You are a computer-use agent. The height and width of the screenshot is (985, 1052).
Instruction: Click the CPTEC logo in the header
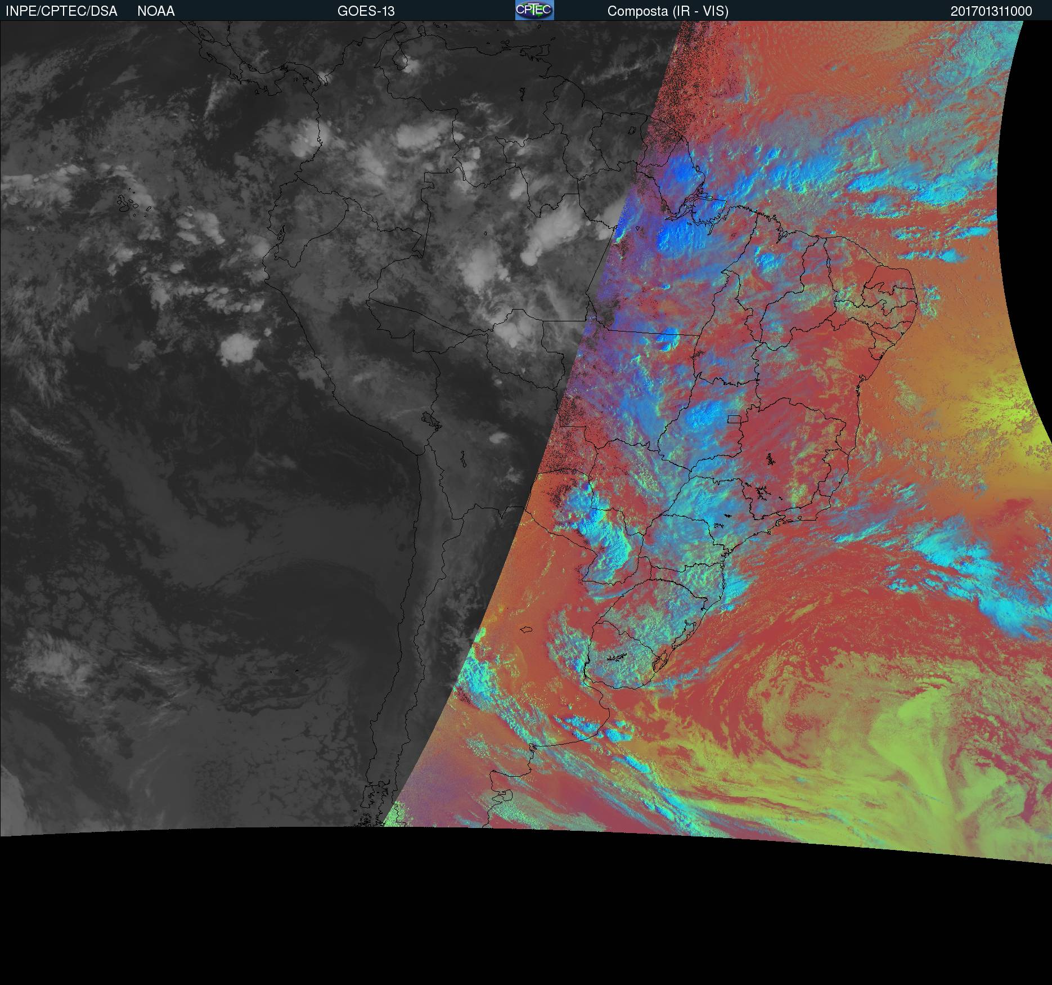coord(534,10)
